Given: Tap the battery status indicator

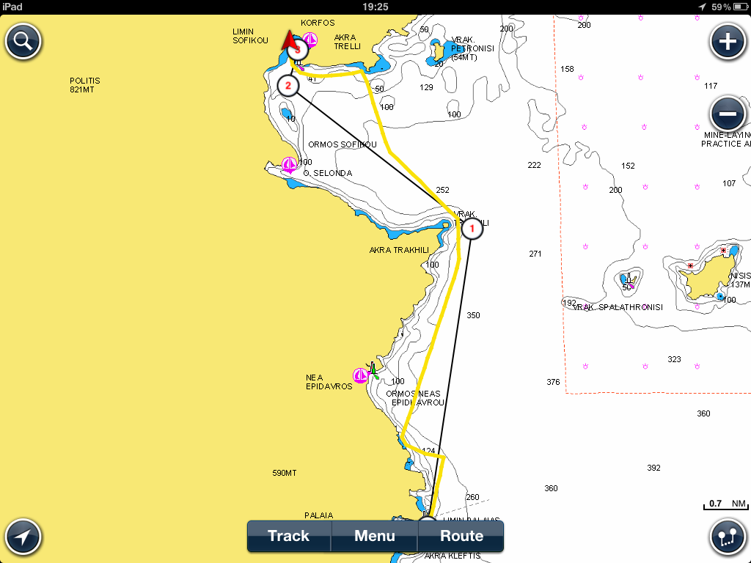Looking at the screenshot, I should [x=741, y=7].
